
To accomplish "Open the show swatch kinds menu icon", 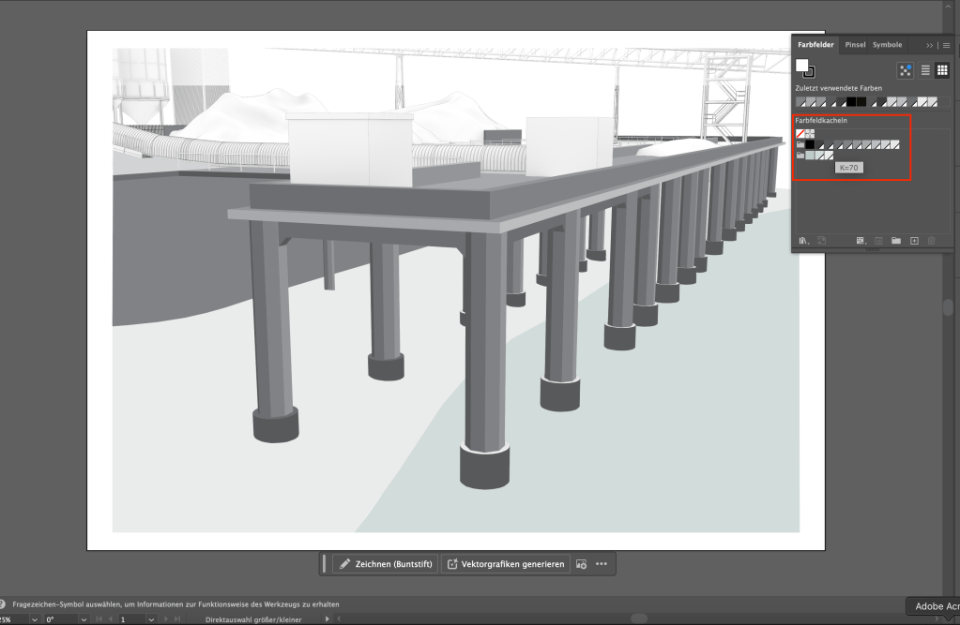I will pyautogui.click(x=861, y=241).
